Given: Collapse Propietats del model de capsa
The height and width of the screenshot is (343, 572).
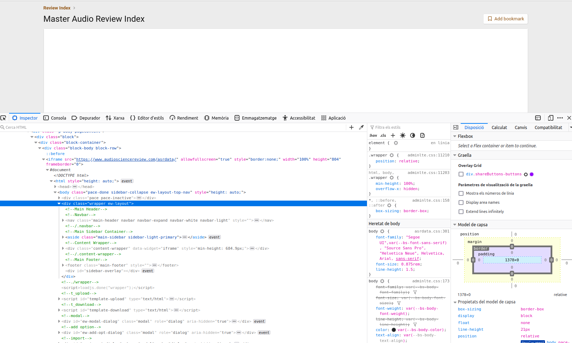Looking at the screenshot, I should 455,302.
